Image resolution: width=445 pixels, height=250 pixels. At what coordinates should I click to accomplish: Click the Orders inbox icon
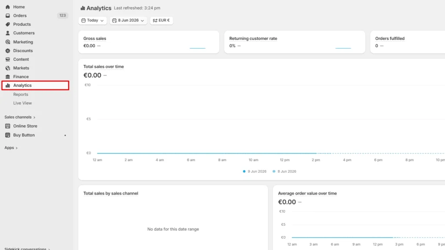pos(8,16)
